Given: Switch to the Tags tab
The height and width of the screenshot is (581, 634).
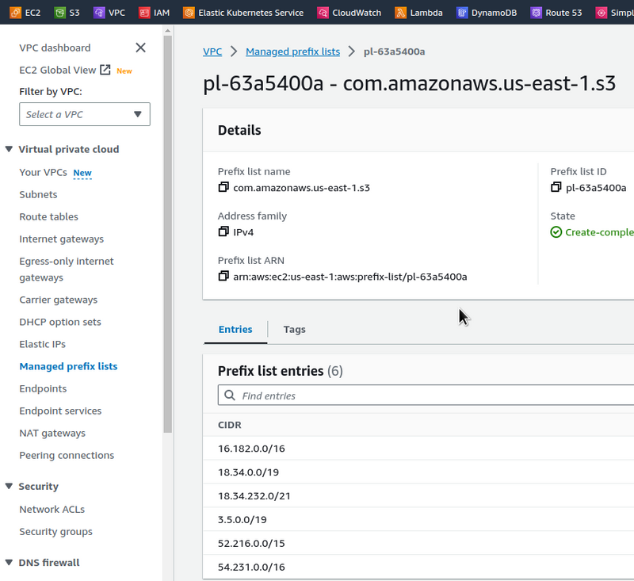Looking at the screenshot, I should (294, 330).
